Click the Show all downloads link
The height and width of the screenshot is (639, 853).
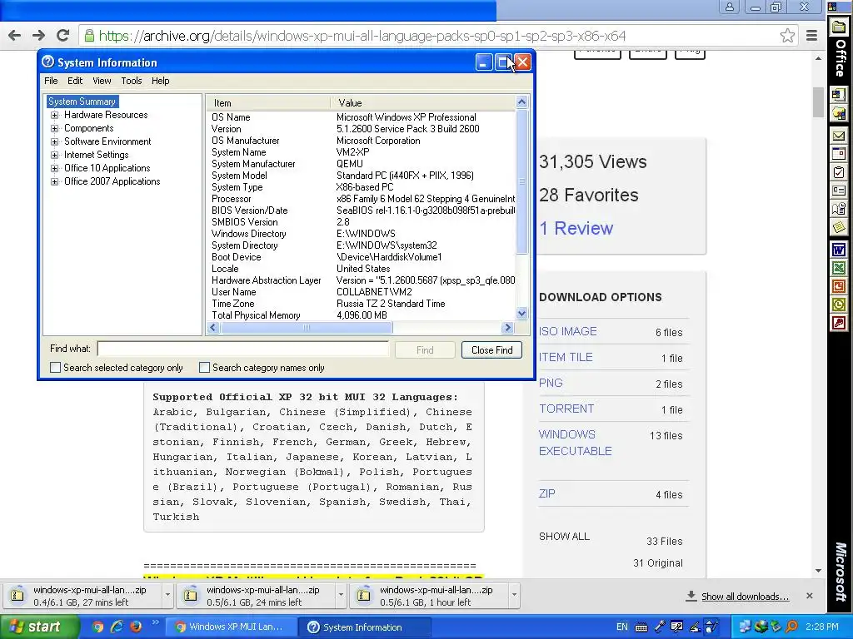pos(745,597)
